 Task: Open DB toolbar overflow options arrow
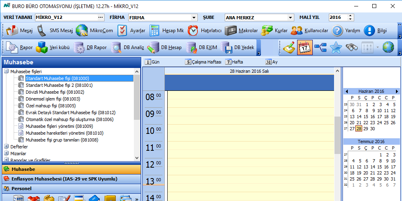pyautogui.click(x=258, y=53)
